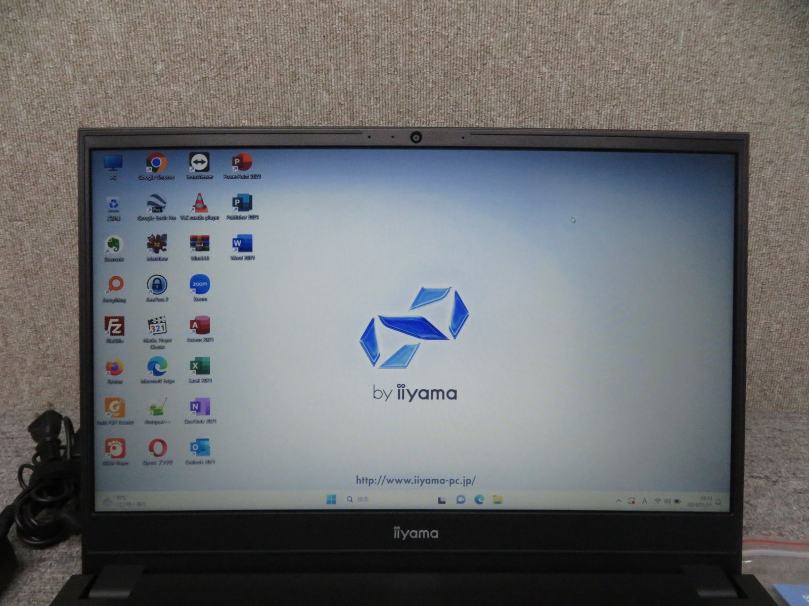Launch Notepad++ from the desktop
The height and width of the screenshot is (606, 809).
[x=157, y=411]
